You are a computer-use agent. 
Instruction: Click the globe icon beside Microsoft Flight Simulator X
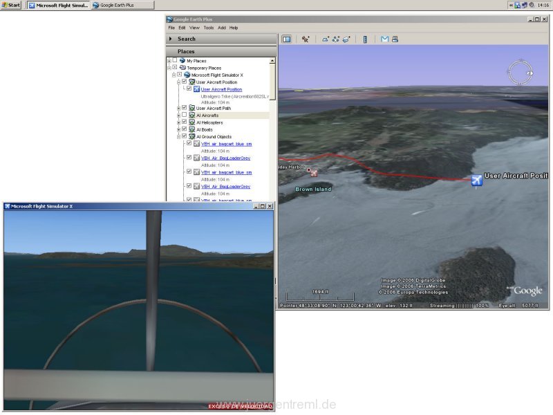pyautogui.click(x=187, y=75)
